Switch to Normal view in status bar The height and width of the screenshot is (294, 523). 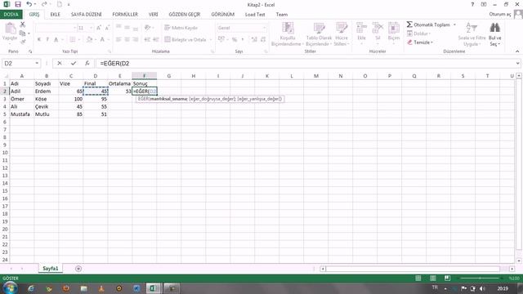coord(418,278)
